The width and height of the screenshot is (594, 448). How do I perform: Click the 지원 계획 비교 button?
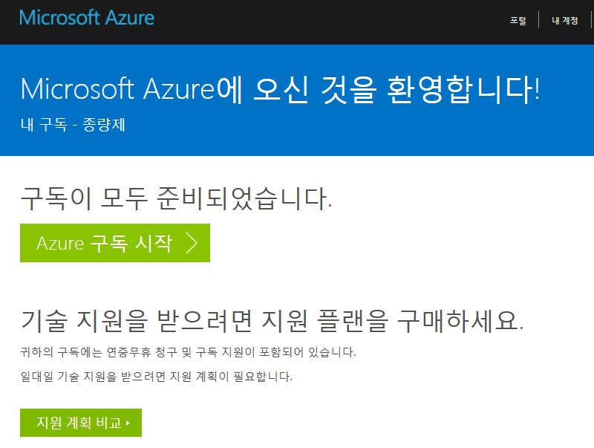point(81,423)
